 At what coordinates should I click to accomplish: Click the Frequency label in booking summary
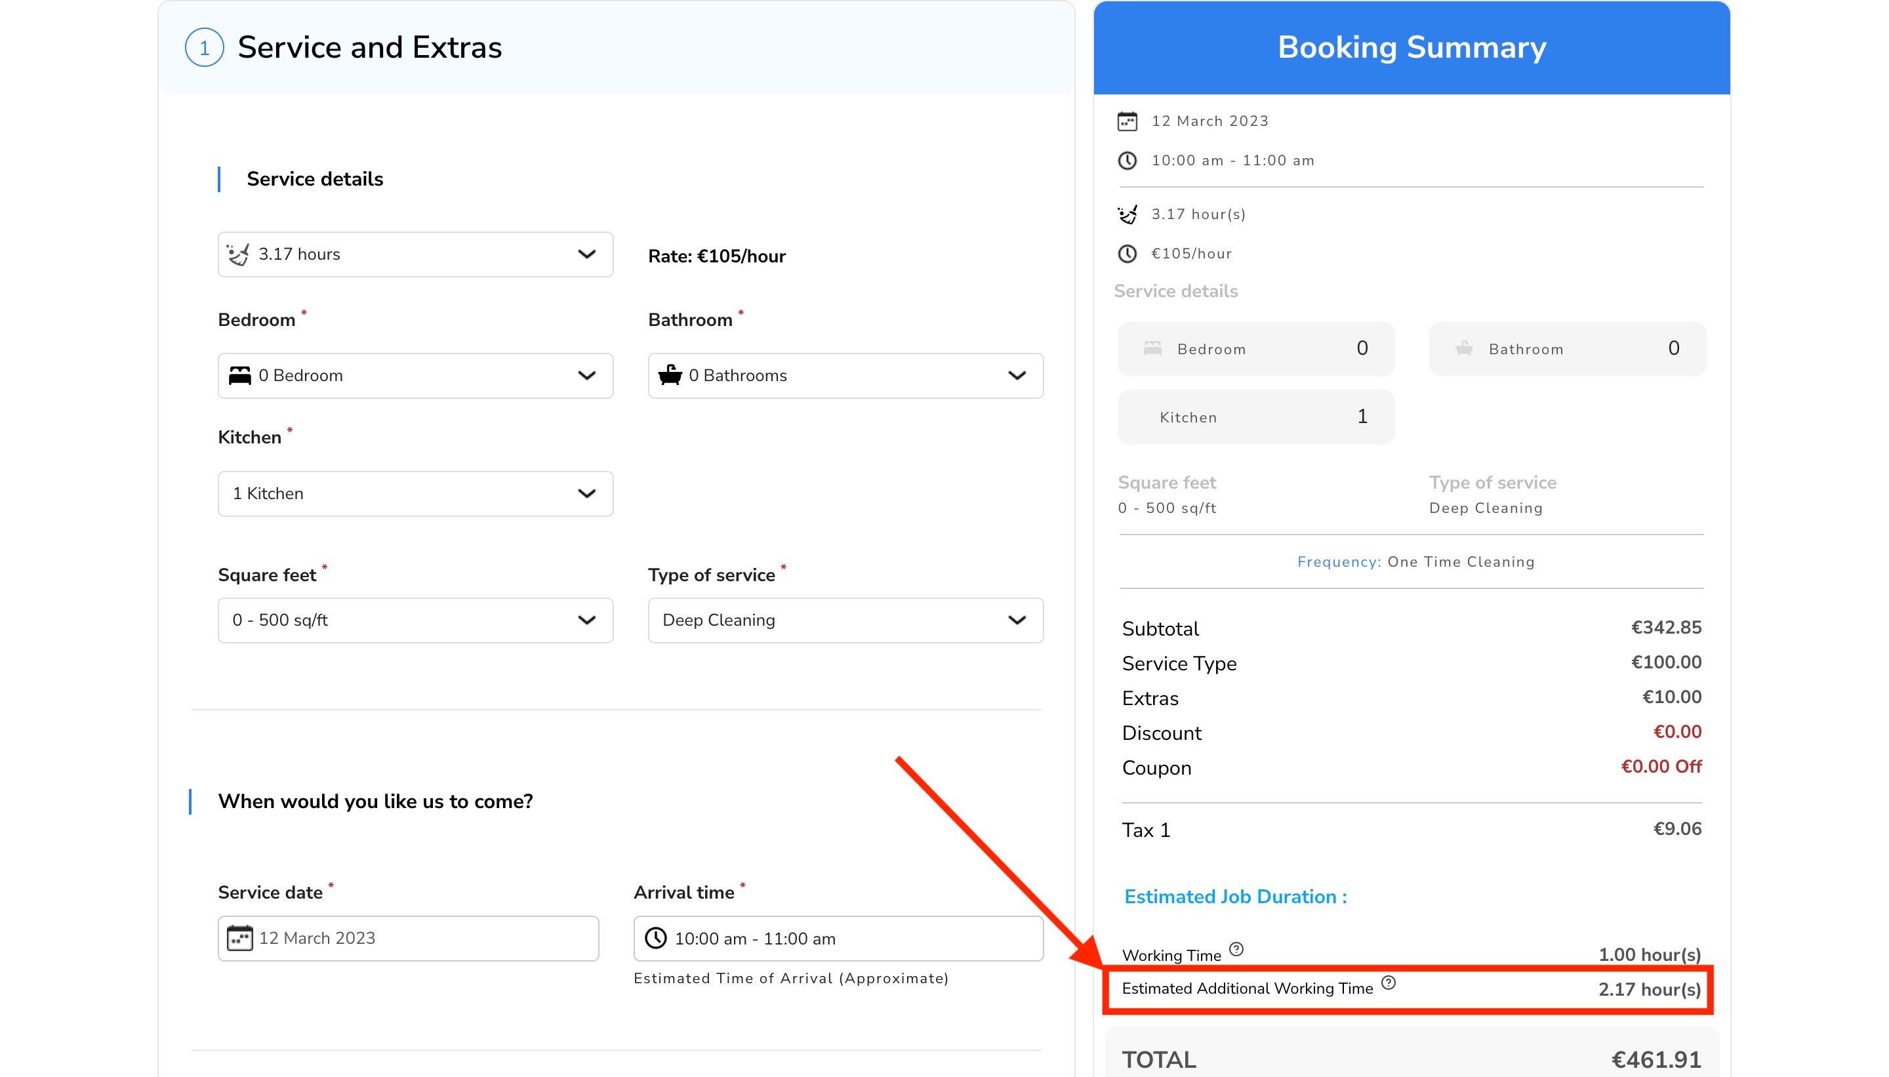pos(1339,561)
